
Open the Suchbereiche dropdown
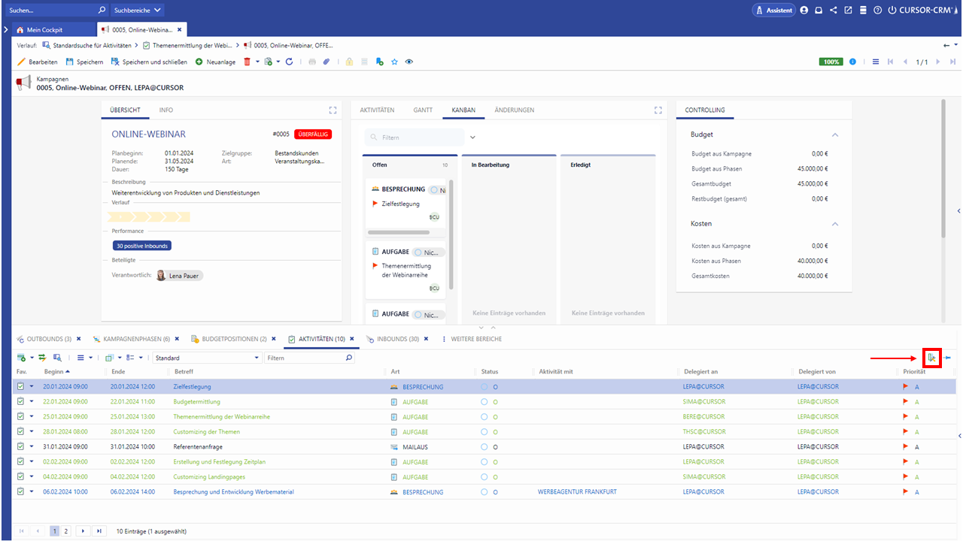138,11
